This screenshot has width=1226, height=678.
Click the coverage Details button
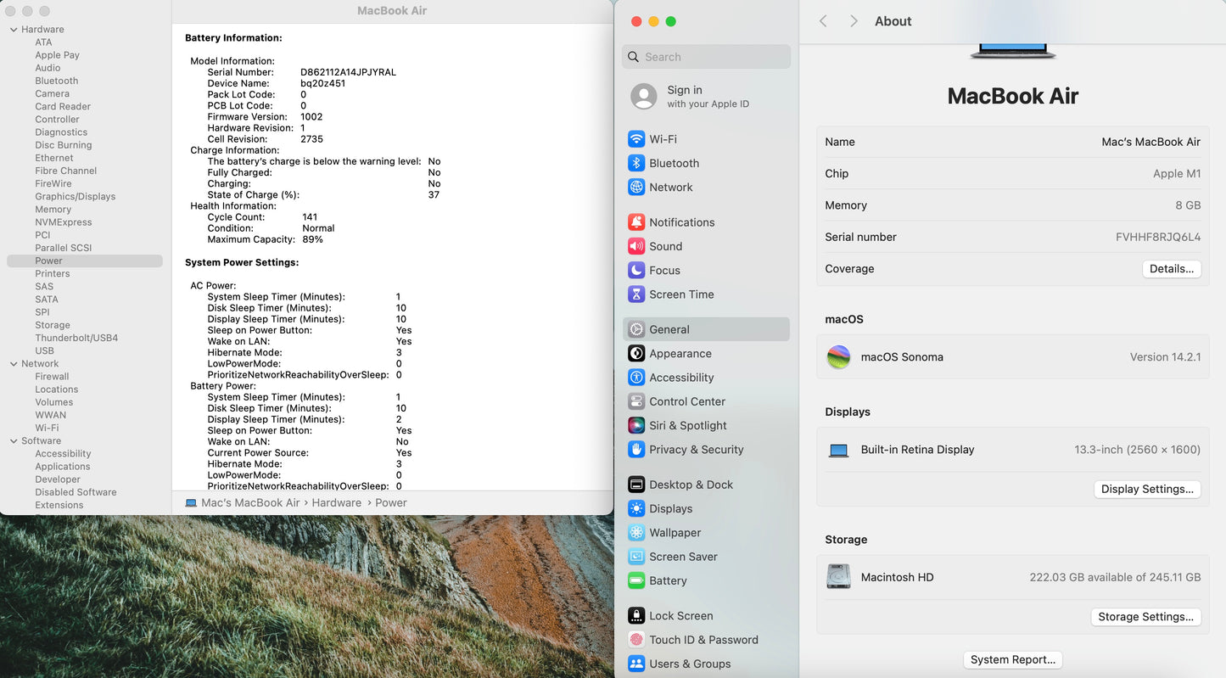pyautogui.click(x=1171, y=269)
